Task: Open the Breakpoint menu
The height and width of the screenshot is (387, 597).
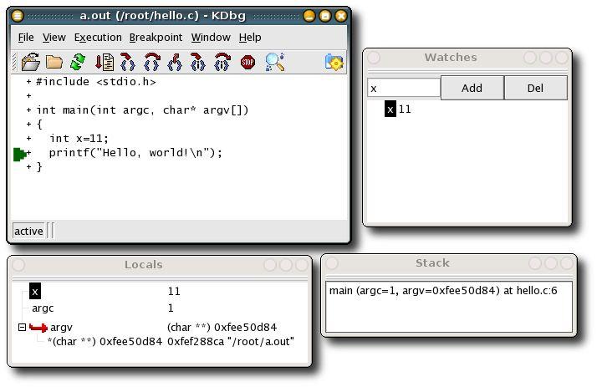Action: [x=156, y=38]
